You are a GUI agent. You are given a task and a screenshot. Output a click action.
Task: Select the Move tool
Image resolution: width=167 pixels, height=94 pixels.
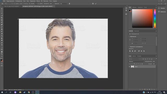point(2,9)
